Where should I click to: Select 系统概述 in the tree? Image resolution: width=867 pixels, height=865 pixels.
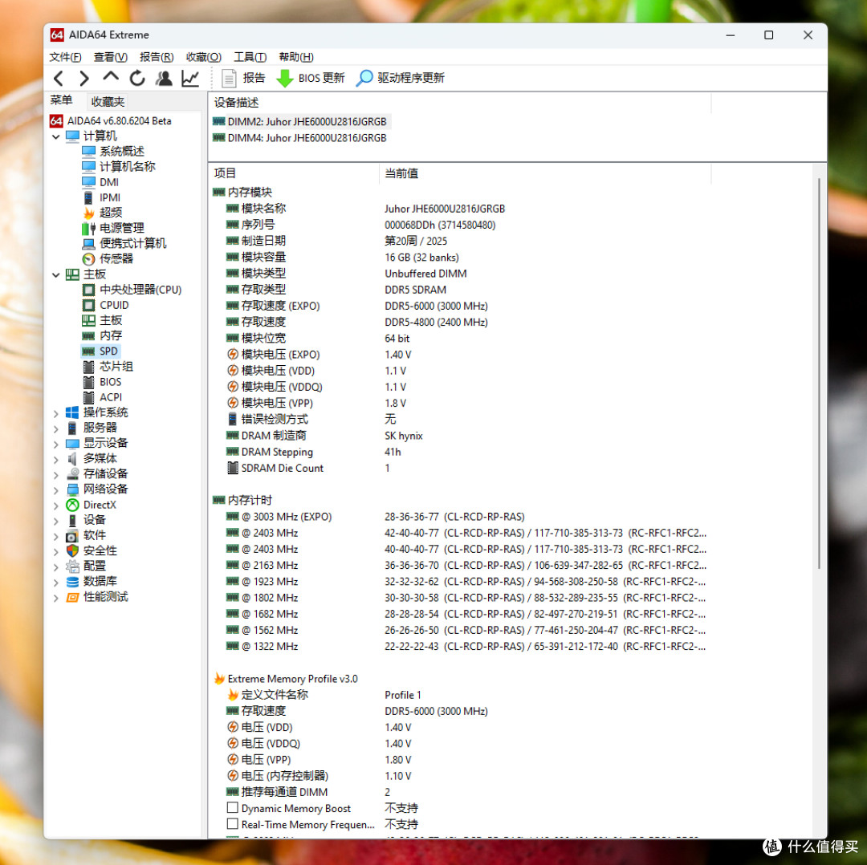click(113, 151)
